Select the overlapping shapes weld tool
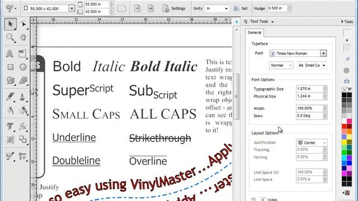The height and width of the screenshot is (201, 358). coord(23,140)
